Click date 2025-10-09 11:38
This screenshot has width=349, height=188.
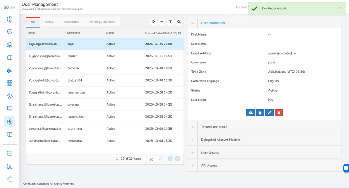coord(158,129)
